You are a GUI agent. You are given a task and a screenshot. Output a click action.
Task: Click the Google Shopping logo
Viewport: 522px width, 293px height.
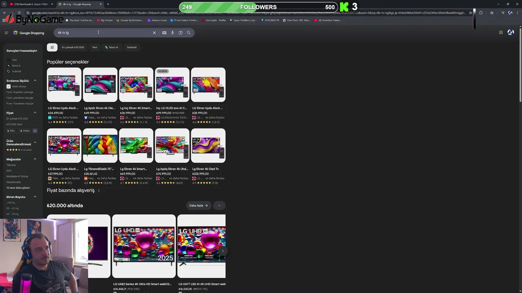click(x=29, y=33)
